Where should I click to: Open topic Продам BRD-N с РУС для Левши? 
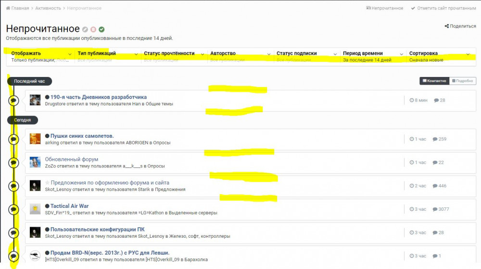pyautogui.click(x=110, y=253)
